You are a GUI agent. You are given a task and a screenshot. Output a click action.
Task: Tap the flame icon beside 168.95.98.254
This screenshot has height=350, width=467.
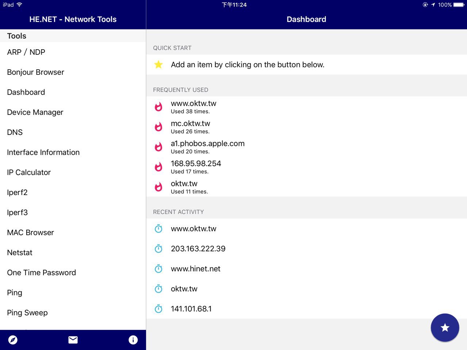coord(158,167)
